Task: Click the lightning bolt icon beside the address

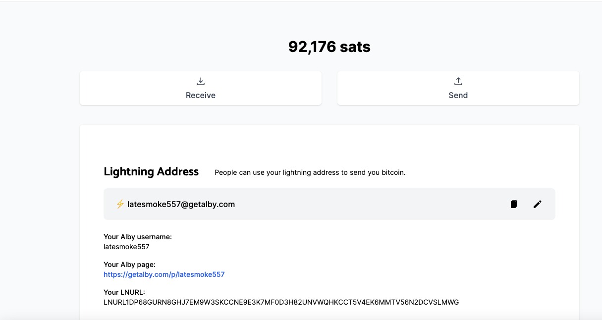Action: pos(120,204)
